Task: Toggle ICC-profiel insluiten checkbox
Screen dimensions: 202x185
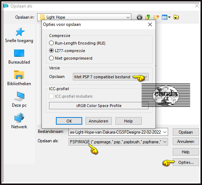Action: [51, 96]
